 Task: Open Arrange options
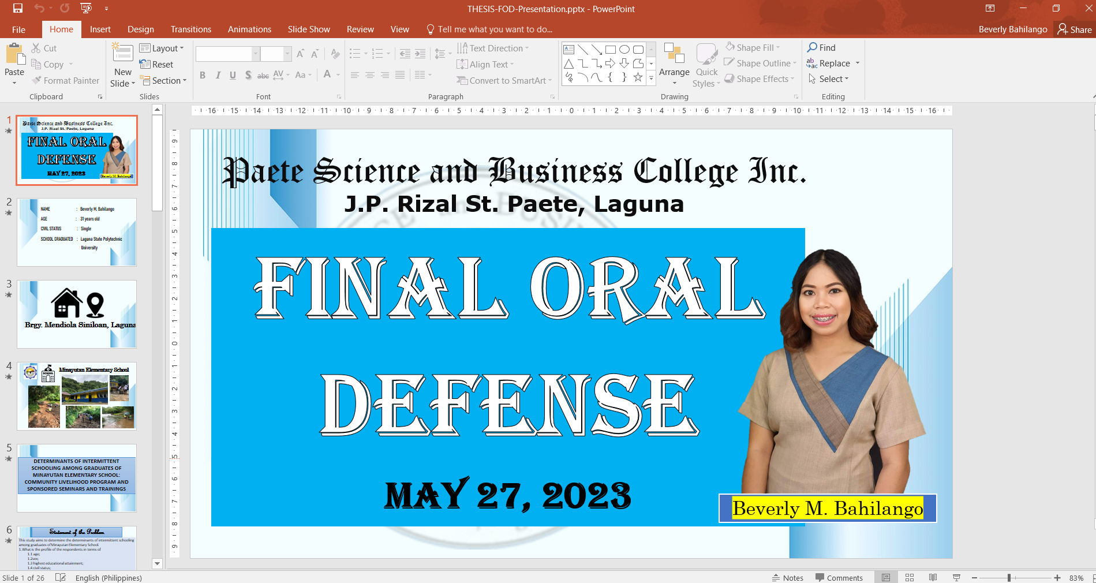tap(674, 63)
